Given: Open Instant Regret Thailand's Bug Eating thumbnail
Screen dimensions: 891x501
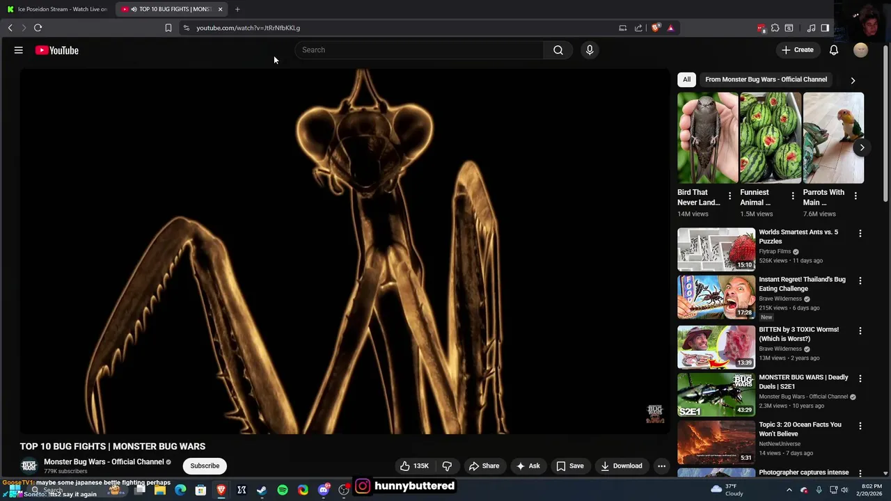Looking at the screenshot, I should pos(716,297).
